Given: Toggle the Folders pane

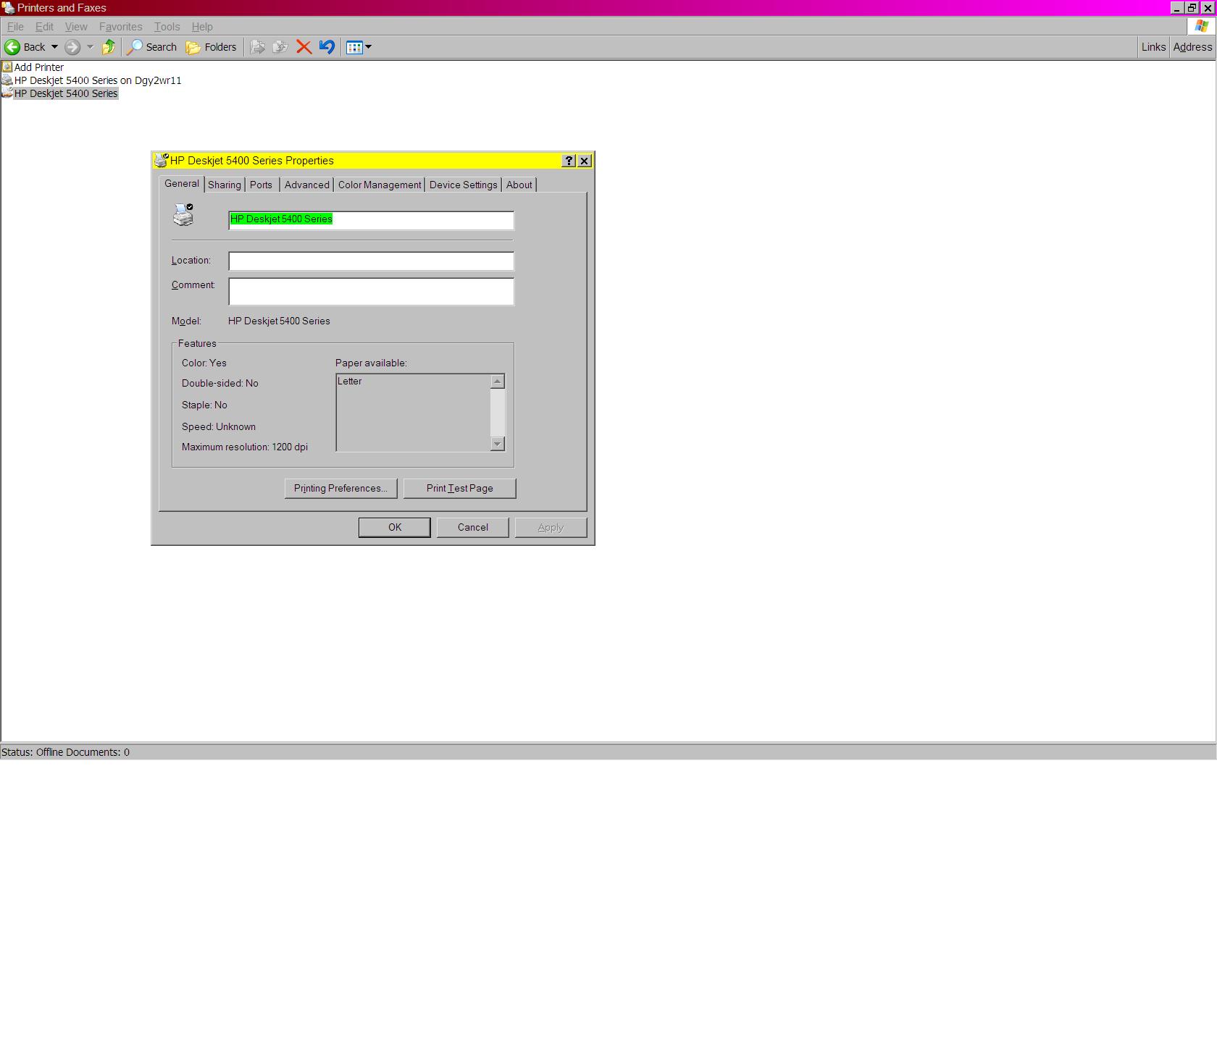Looking at the screenshot, I should (212, 47).
